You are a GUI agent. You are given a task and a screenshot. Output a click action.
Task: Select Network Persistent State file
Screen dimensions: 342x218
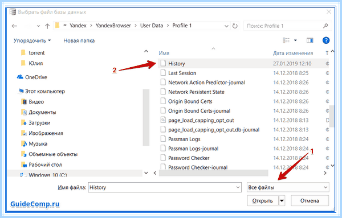[196, 92]
